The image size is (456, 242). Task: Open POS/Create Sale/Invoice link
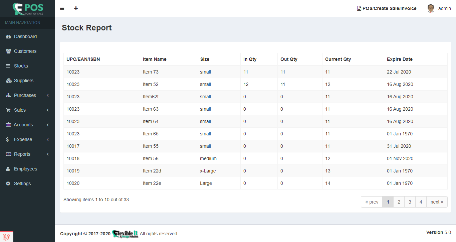click(387, 8)
